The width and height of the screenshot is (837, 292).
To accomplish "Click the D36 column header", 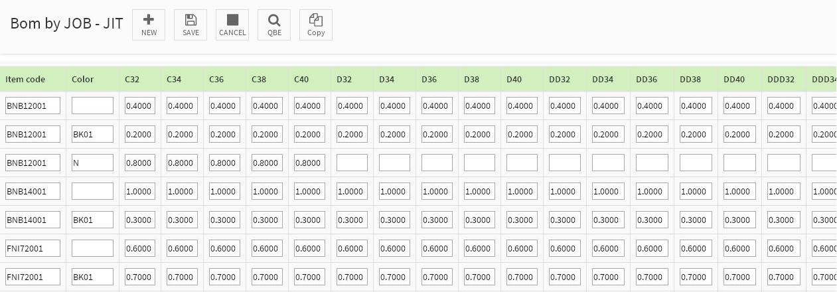I will coord(429,79).
